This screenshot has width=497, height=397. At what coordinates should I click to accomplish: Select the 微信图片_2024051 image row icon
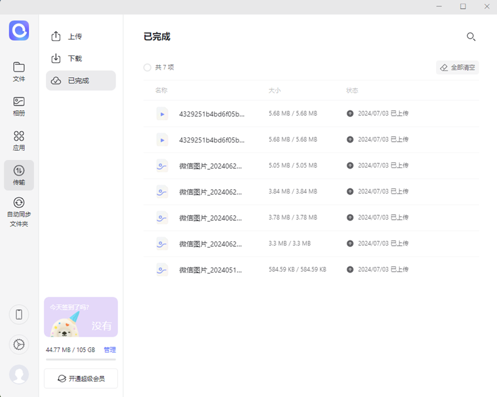[163, 269]
